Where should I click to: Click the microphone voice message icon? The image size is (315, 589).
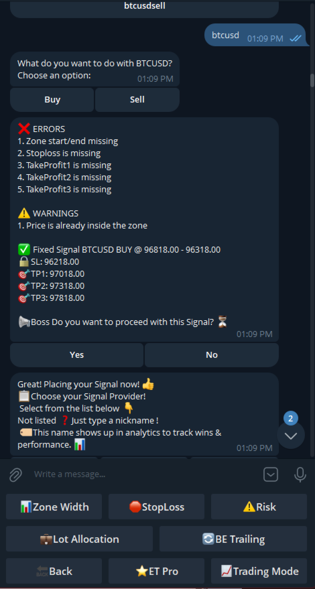coord(300,474)
